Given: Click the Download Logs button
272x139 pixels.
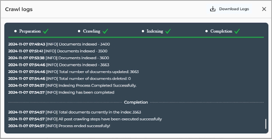Looking at the screenshot, I should pos(229,9).
